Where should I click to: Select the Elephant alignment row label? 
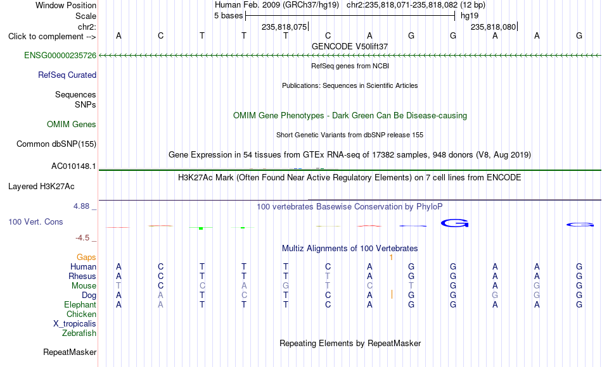[80, 304]
